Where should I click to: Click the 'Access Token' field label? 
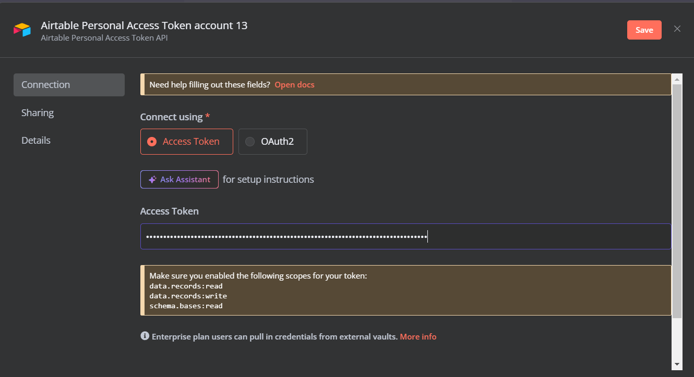point(170,211)
